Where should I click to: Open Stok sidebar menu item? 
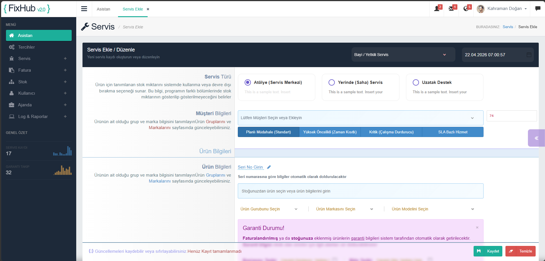[x=39, y=82]
